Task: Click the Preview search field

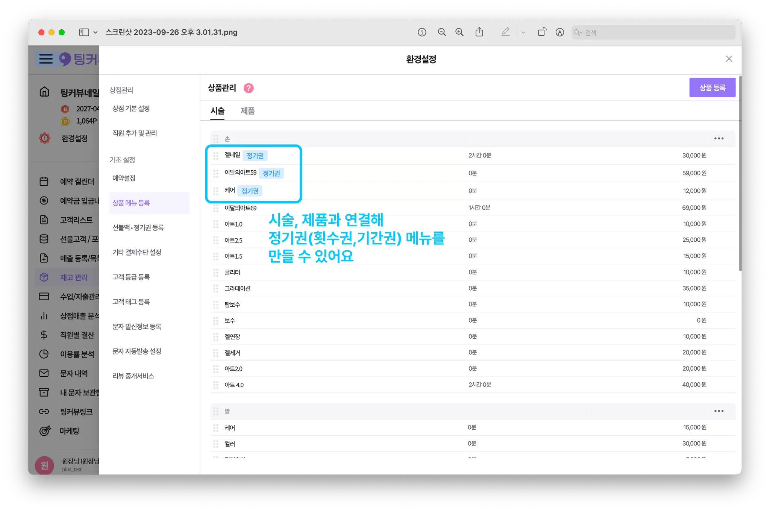Action: click(x=654, y=33)
